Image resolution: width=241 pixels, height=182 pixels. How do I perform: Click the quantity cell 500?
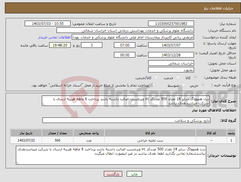click(57, 140)
